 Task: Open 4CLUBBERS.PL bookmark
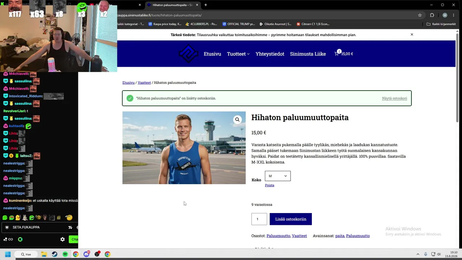(x=201, y=24)
